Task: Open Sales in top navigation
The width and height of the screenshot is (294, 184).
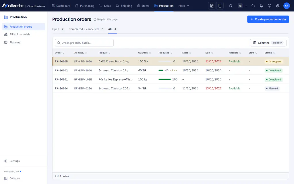Action: [x=105, y=6]
